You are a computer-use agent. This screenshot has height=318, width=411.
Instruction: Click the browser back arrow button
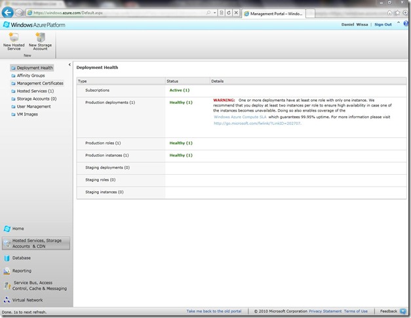click(x=8, y=12)
